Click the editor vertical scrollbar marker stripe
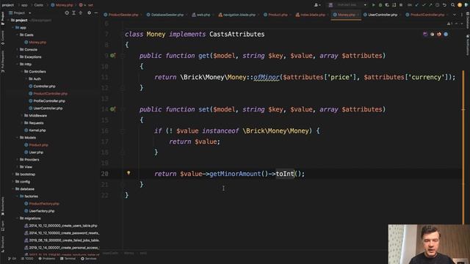Image resolution: width=470 pixels, height=264 pixels. (x=463, y=147)
